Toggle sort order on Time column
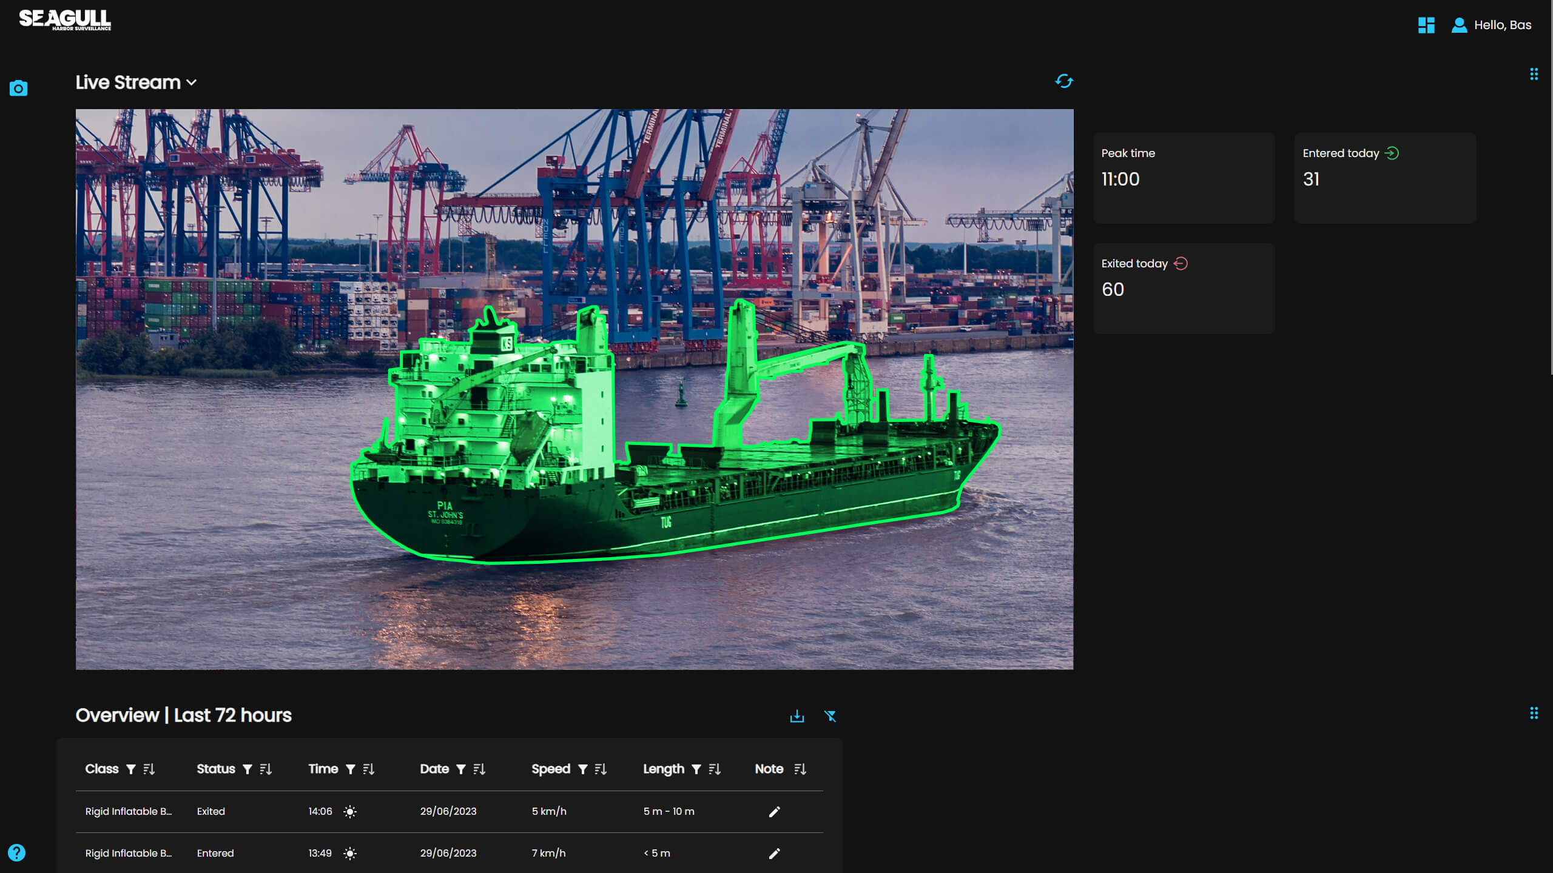This screenshot has width=1553, height=873. (x=368, y=769)
